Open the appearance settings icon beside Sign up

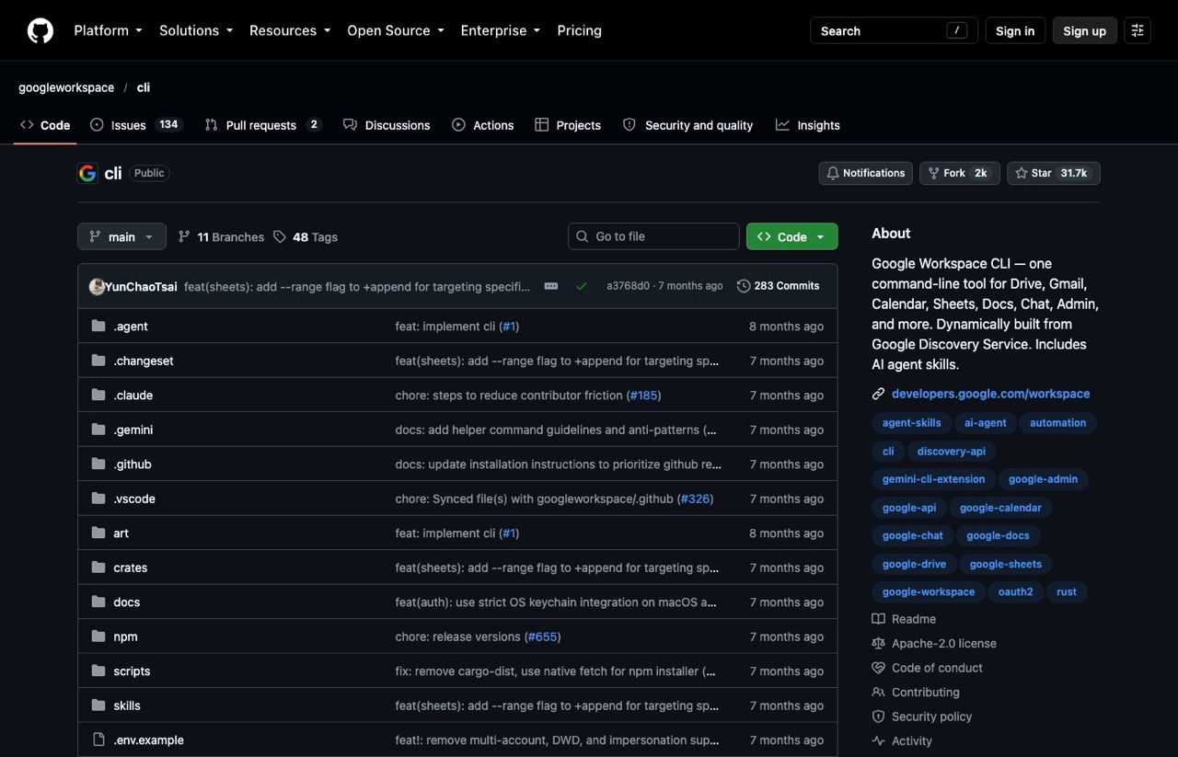tap(1138, 30)
